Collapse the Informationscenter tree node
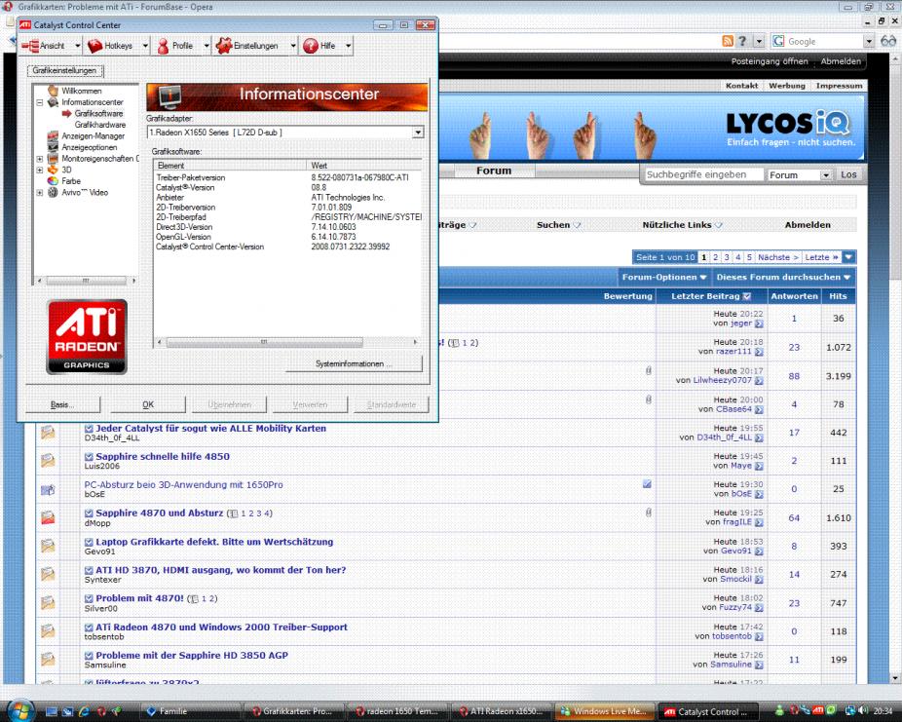This screenshot has height=722, width=902. (40, 102)
